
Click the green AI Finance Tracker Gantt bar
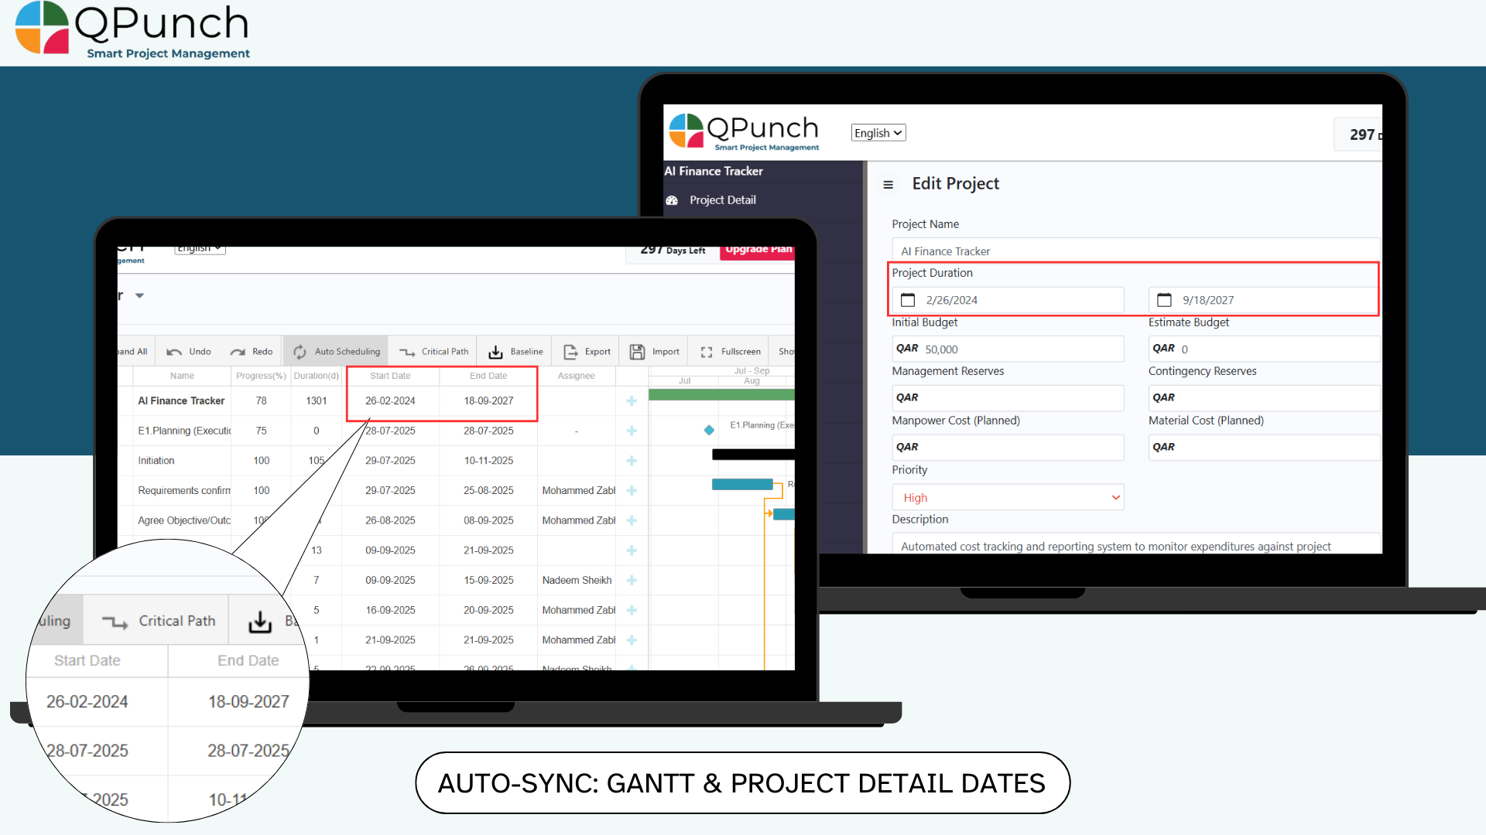720,395
